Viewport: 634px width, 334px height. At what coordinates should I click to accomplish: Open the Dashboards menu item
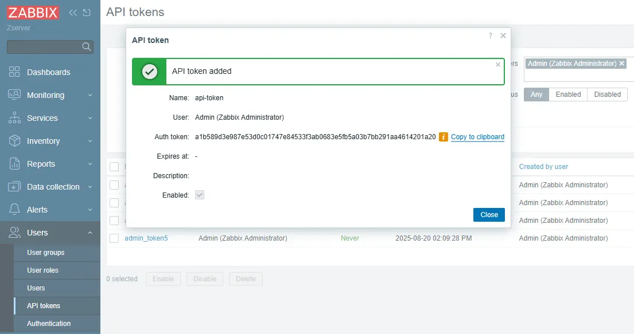(x=50, y=72)
